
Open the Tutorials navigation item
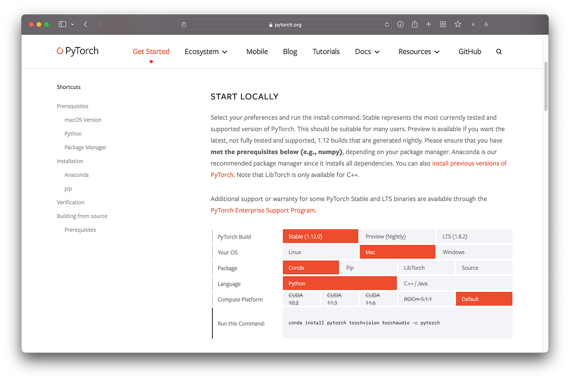[x=326, y=51]
